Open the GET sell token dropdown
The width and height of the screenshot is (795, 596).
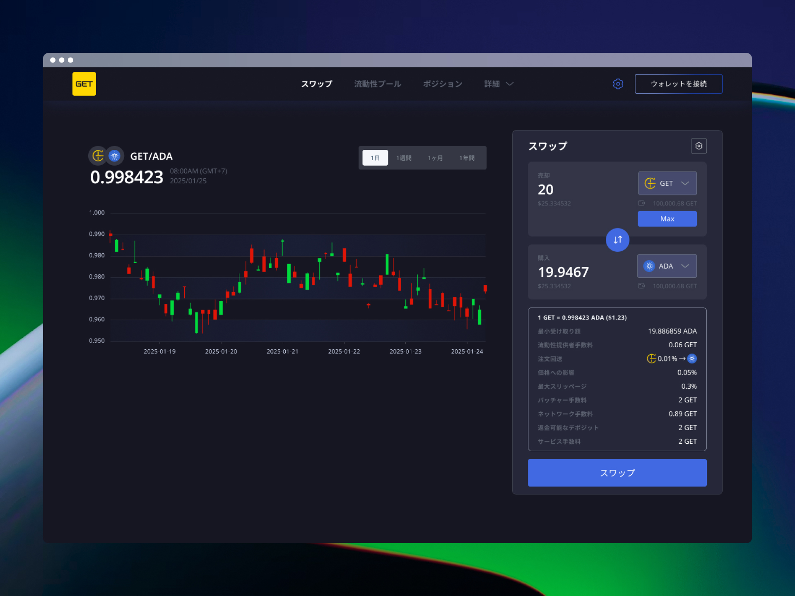pos(667,183)
